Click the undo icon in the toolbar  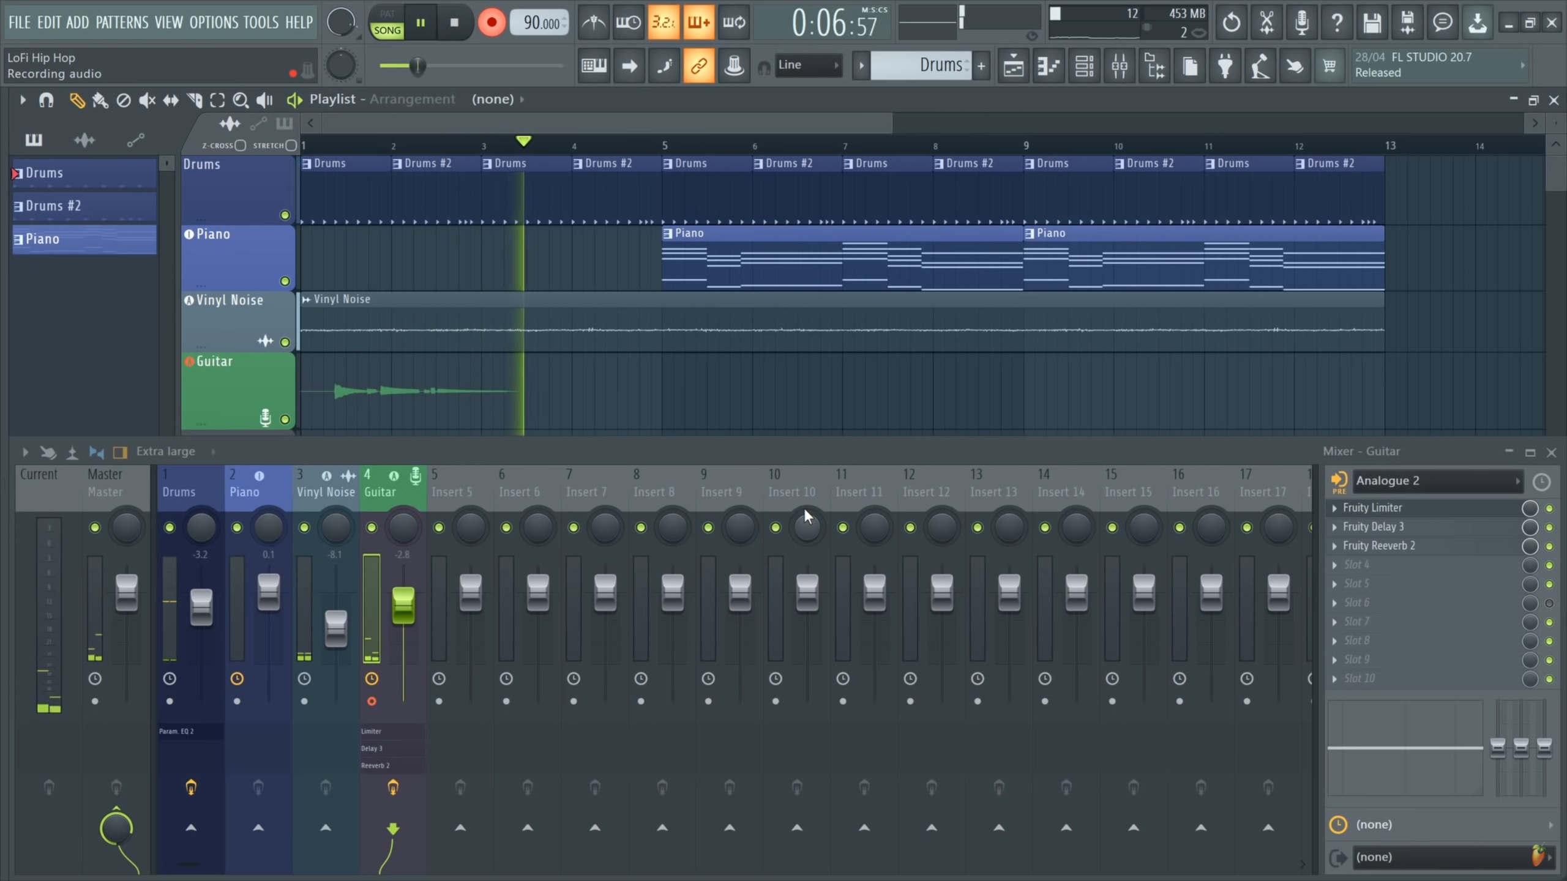1230,22
